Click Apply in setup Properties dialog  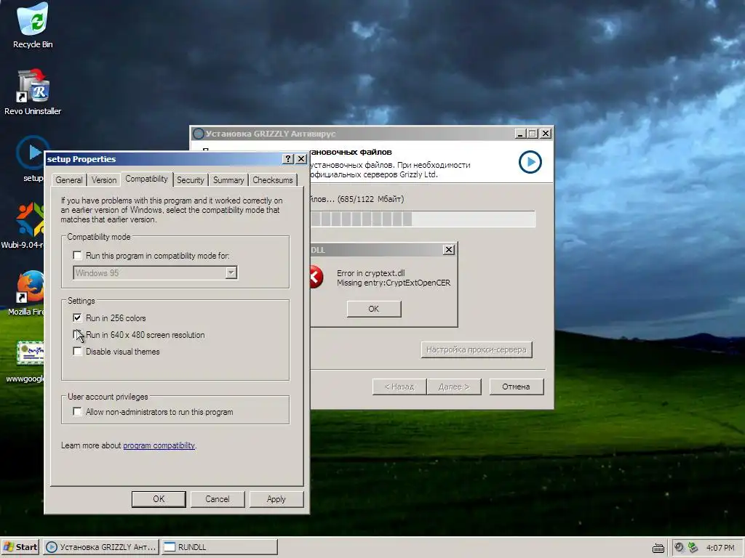point(276,499)
